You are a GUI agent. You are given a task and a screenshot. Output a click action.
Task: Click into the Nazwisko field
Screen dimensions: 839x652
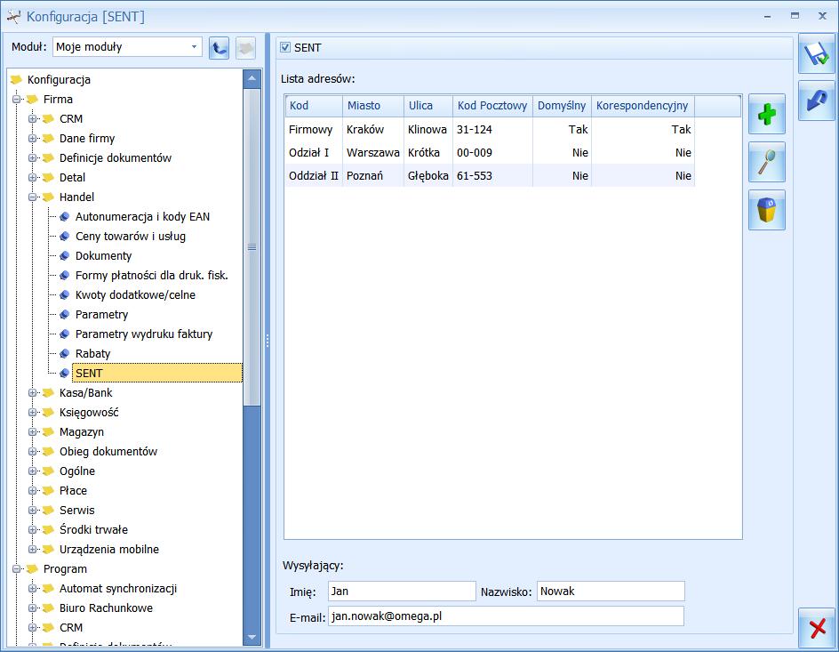coord(611,592)
